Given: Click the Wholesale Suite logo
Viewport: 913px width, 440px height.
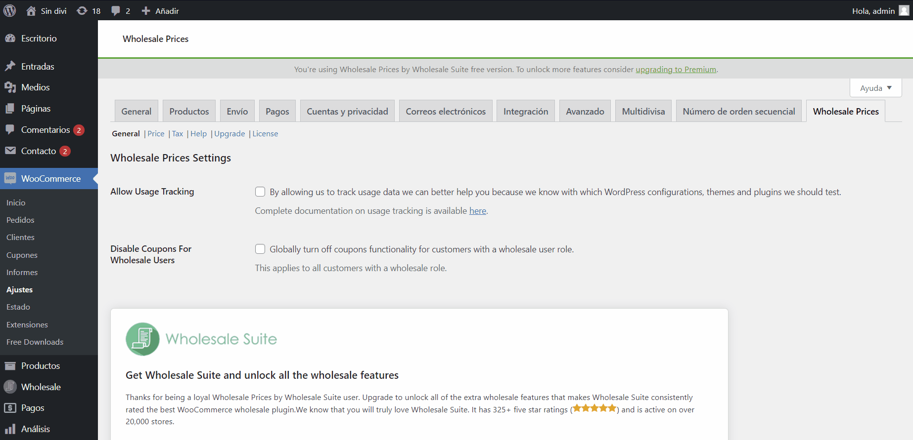Looking at the screenshot, I should [x=142, y=339].
